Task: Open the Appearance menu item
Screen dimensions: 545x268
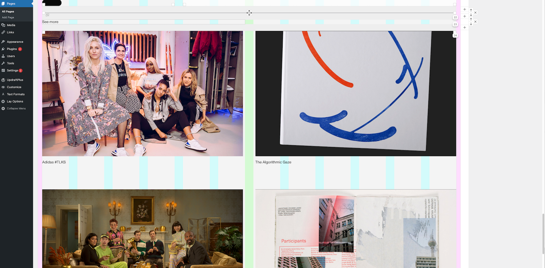Action: [15, 42]
